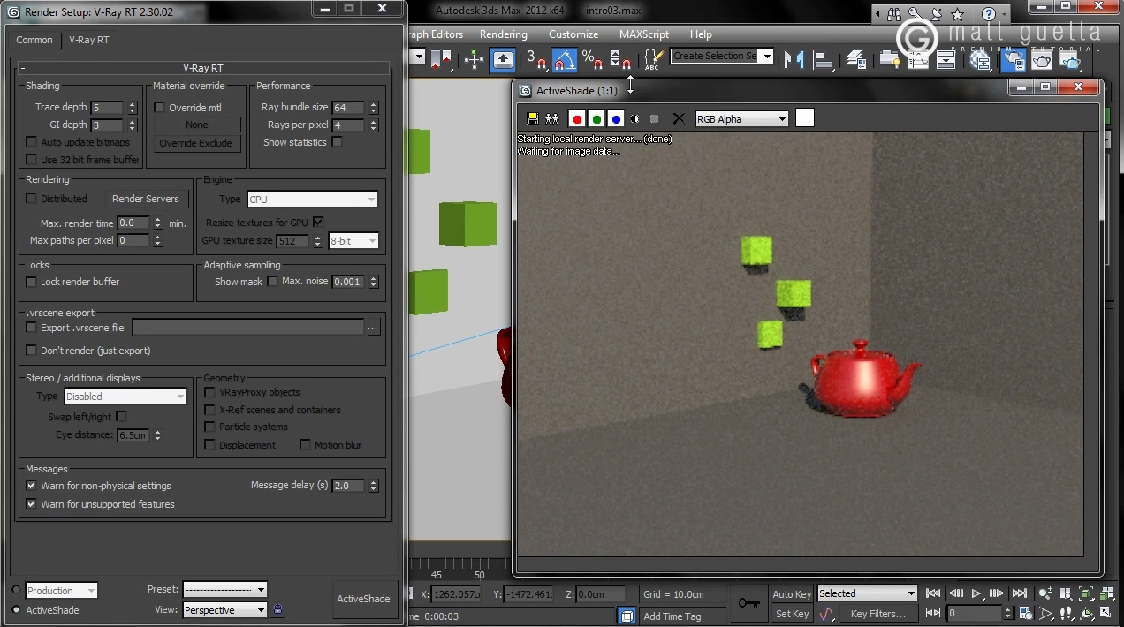This screenshot has height=627, width=1124.
Task: Enable Motion blur geometry checkbox
Action: 306,445
